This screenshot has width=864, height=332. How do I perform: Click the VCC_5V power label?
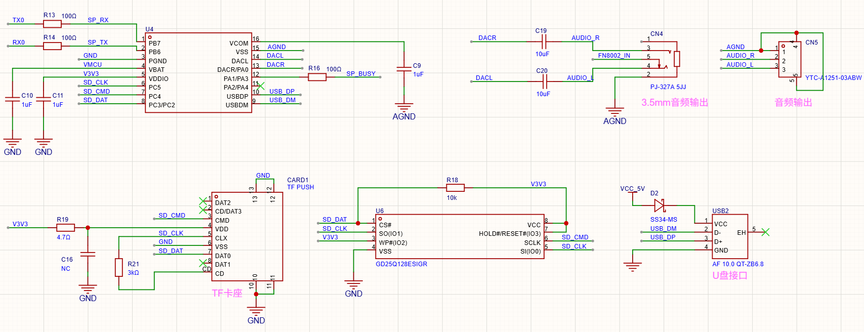click(632, 189)
